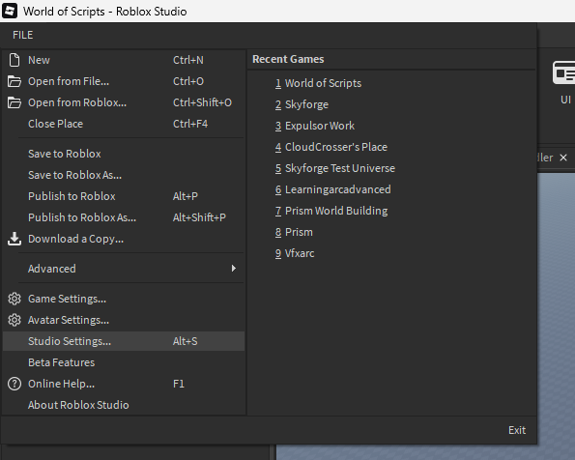Click the Online Help question mark icon
The width and height of the screenshot is (575, 460).
tap(14, 384)
